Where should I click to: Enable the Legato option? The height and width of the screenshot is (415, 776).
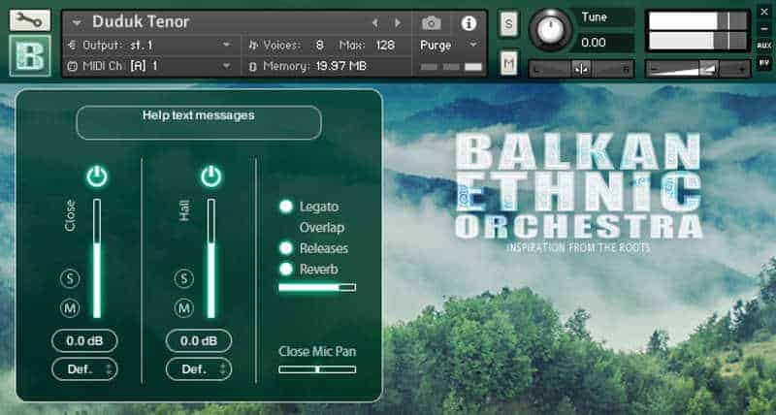coord(286,207)
